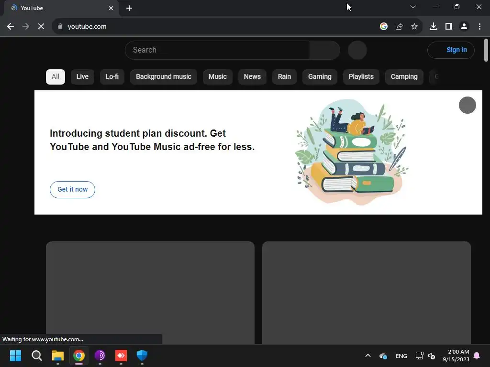Show hidden system tray icons
The image size is (490, 367).
coord(368,356)
